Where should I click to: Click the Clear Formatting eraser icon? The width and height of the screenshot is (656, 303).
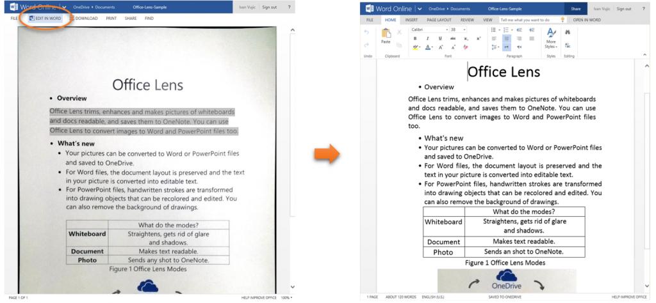click(x=466, y=47)
